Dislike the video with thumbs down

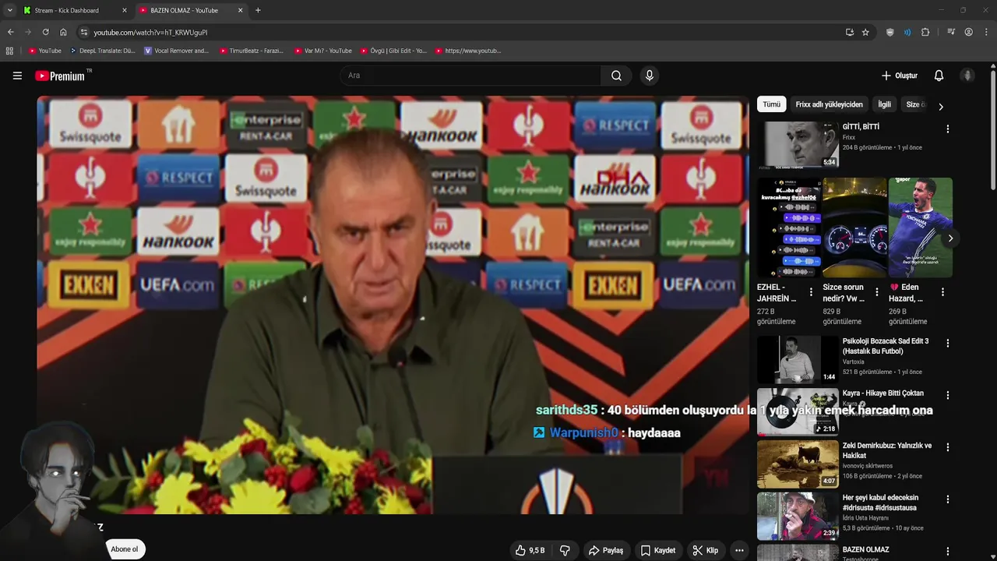tap(565, 550)
